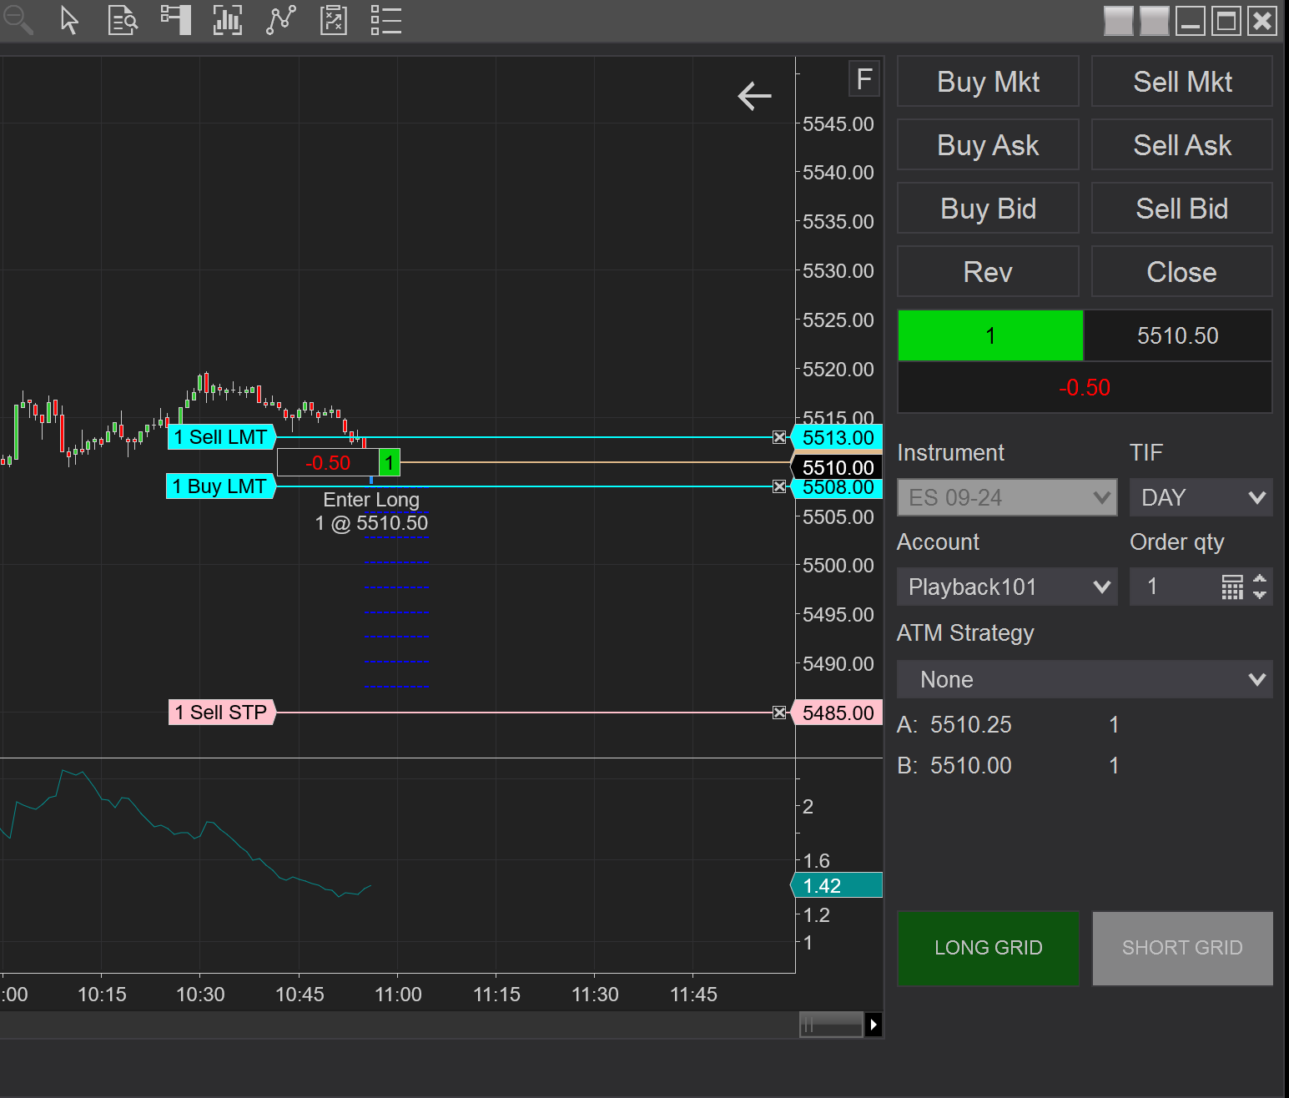Click the order list icon
1289x1098 pixels.
385,21
